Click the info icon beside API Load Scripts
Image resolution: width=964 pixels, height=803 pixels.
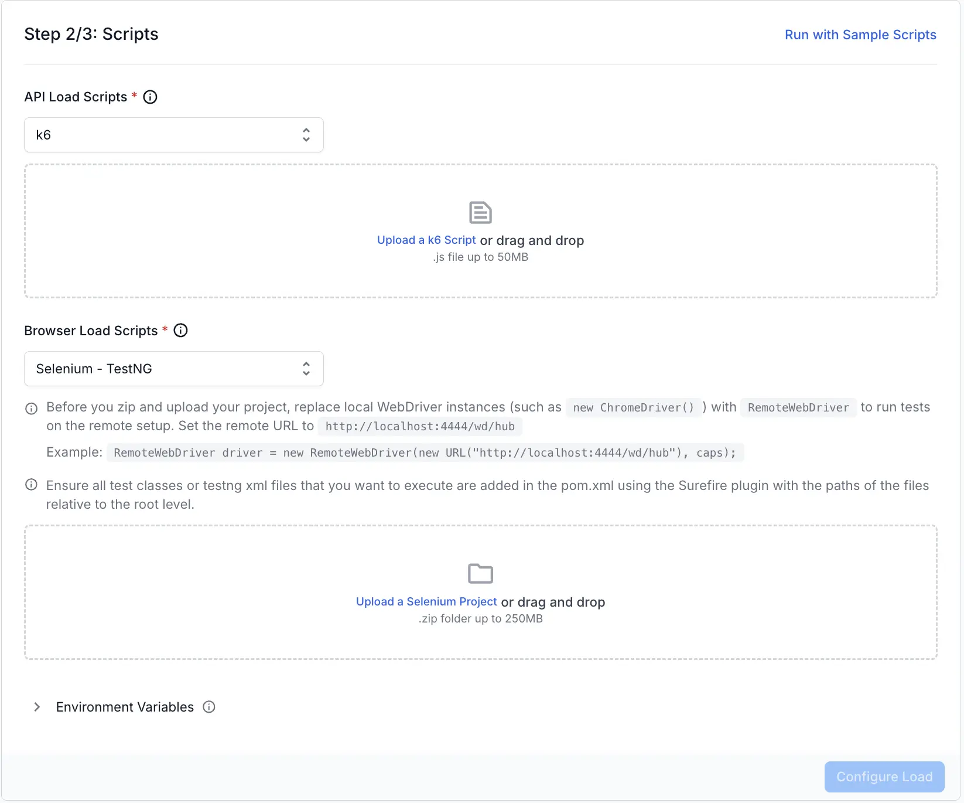click(x=150, y=97)
